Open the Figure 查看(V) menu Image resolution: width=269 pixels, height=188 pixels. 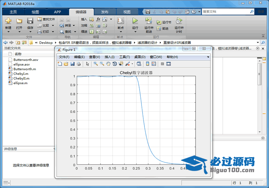pyautogui.click(x=94, y=57)
